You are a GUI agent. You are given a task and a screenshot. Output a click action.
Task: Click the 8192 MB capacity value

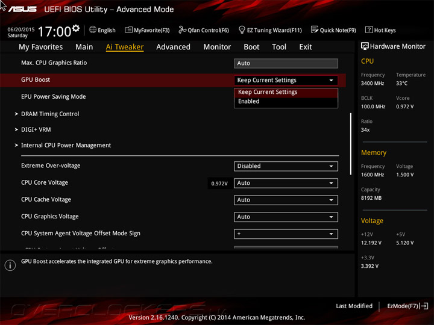coord(371,198)
